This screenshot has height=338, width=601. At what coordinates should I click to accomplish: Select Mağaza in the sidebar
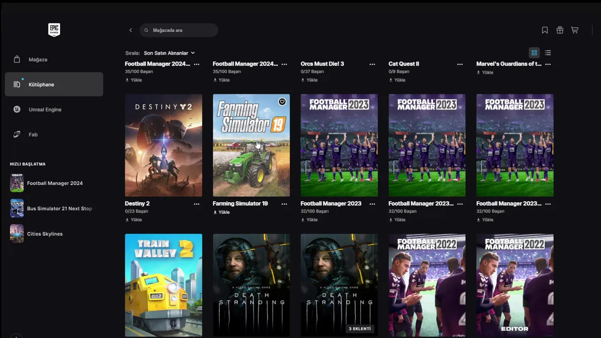54,60
